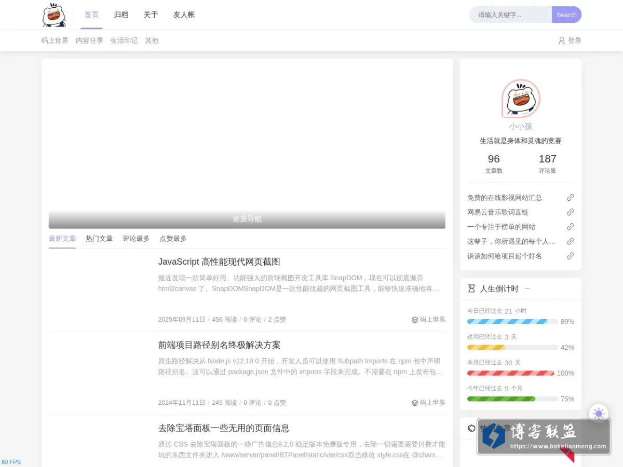The image size is (623, 467).
Task: Click link icon beside 免费的在线影视网站汇总
Action: (x=570, y=198)
